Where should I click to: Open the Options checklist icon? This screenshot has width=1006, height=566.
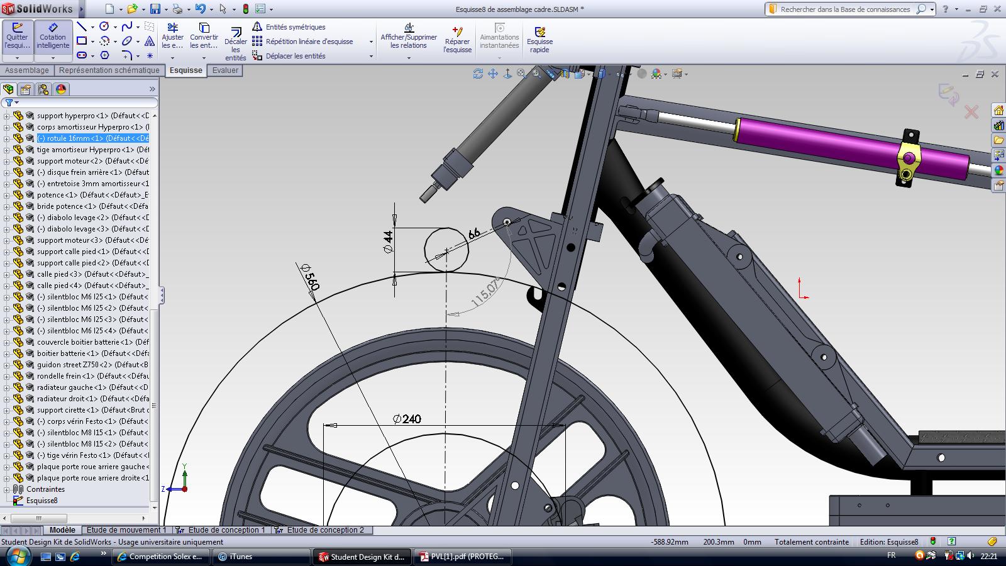pos(261,9)
